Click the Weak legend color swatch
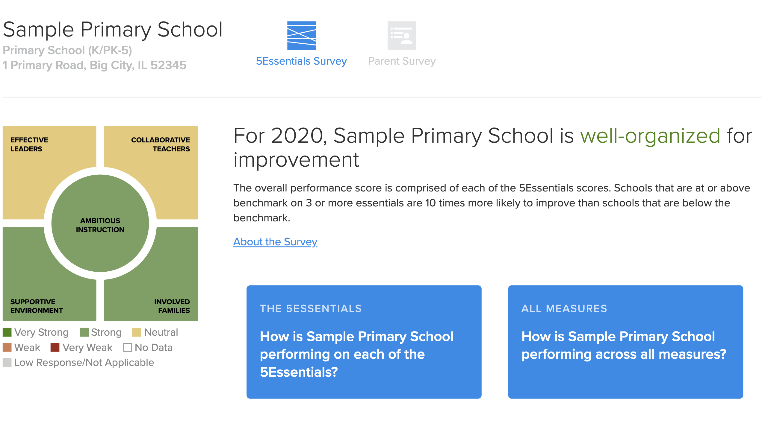 (x=7, y=347)
